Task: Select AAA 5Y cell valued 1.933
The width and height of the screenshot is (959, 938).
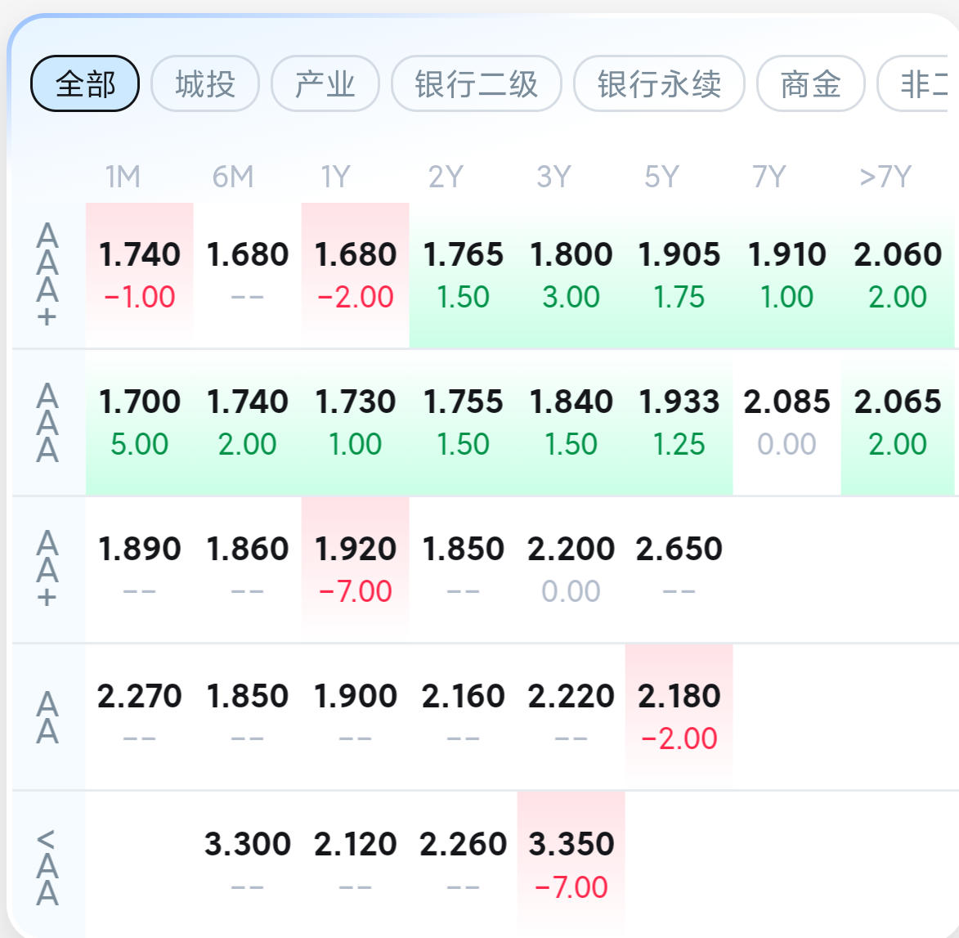Action: coord(679,422)
